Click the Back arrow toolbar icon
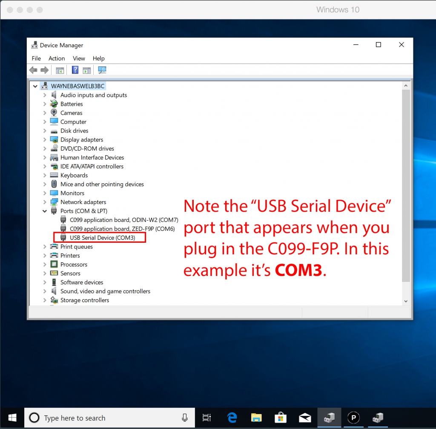 33,70
